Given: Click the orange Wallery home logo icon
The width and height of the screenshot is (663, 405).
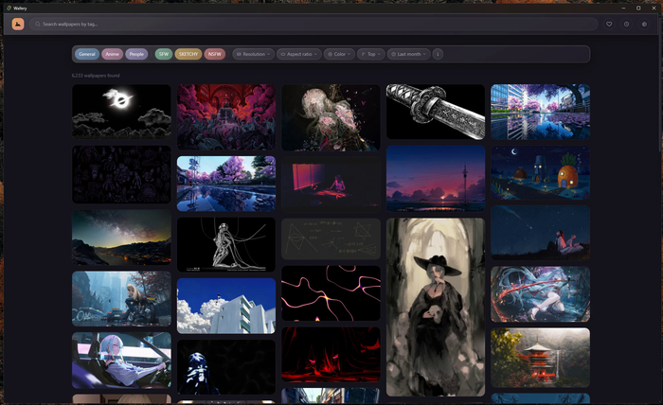Looking at the screenshot, I should (x=18, y=24).
